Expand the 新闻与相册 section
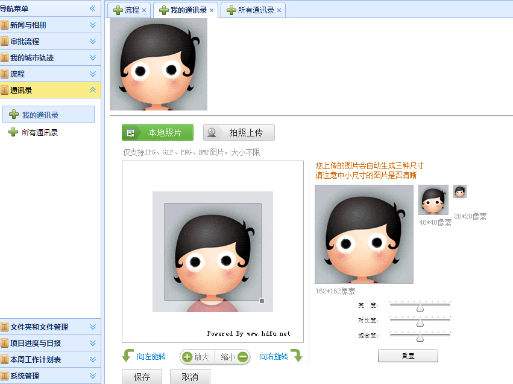The width and height of the screenshot is (513, 384). [x=93, y=25]
